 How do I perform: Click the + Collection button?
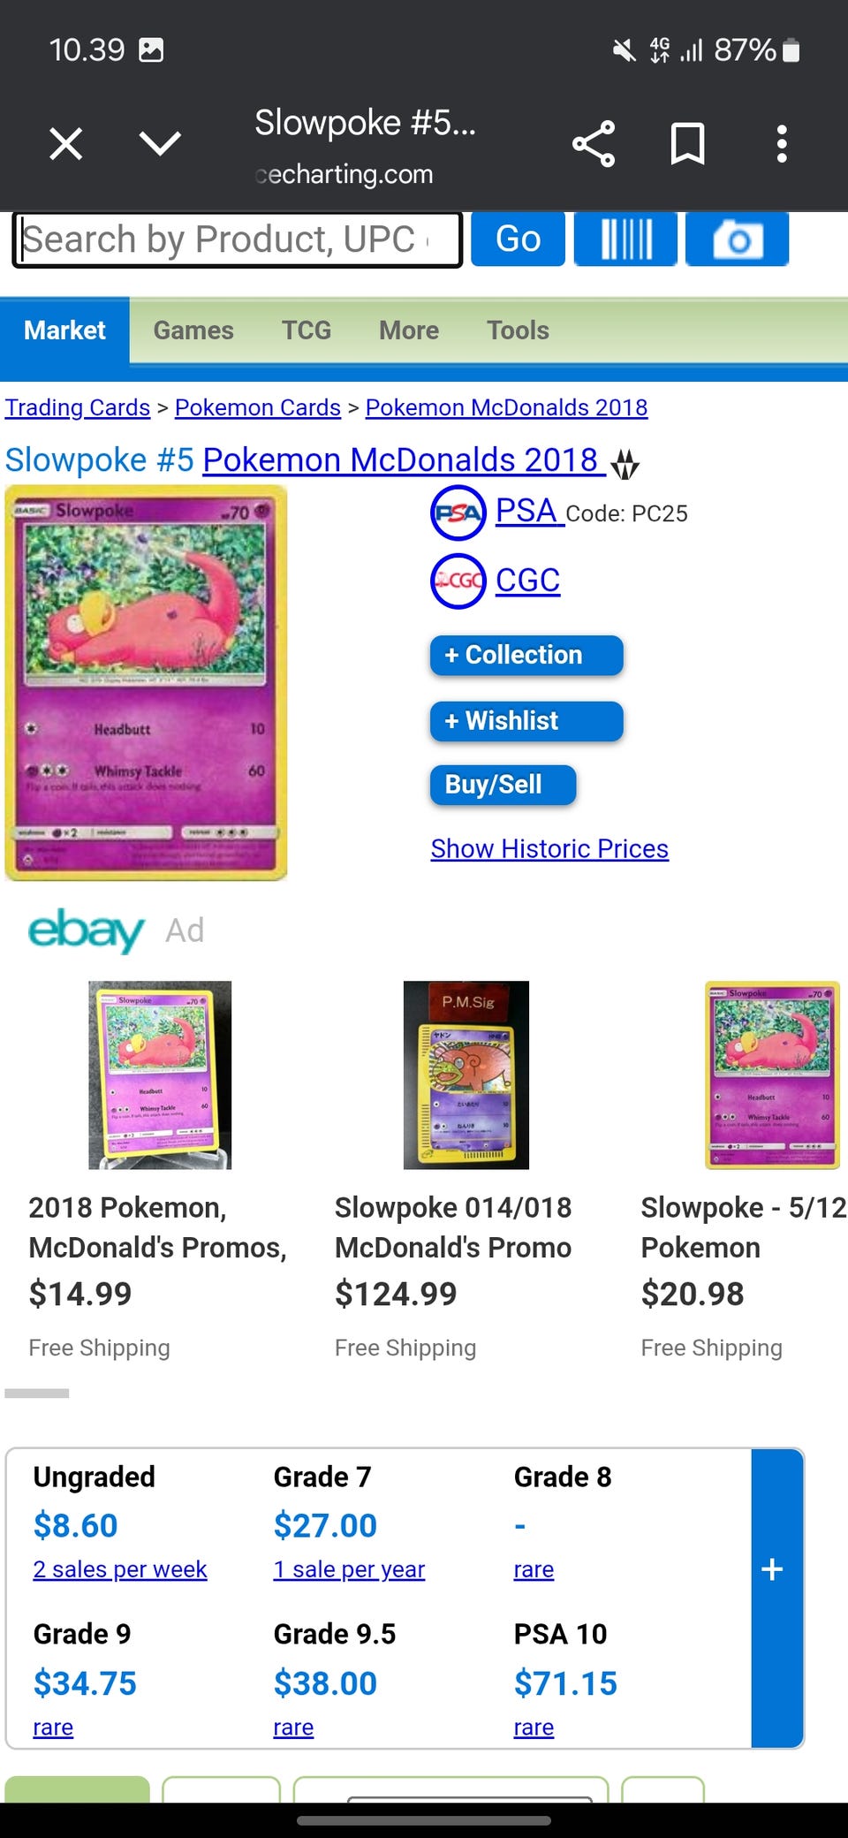tap(526, 655)
